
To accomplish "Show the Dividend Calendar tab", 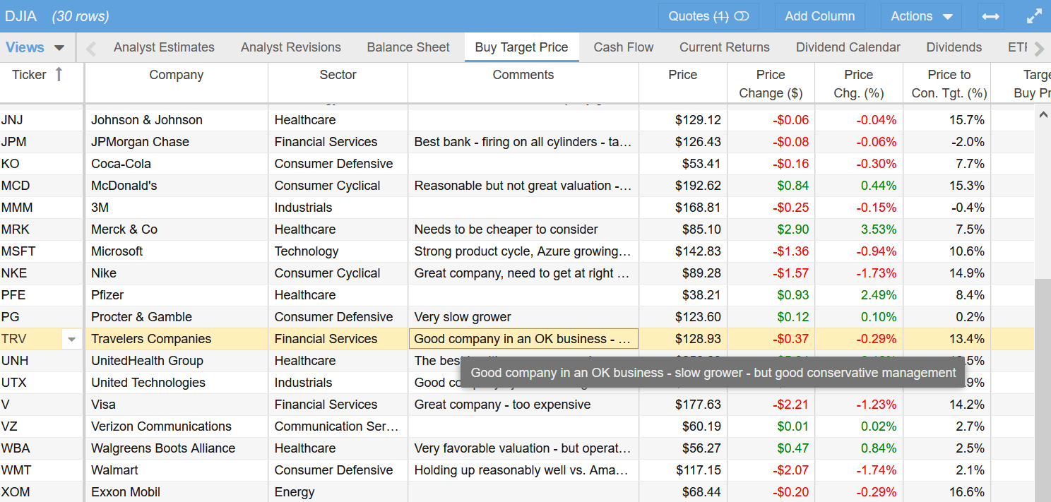I will 848,47.
